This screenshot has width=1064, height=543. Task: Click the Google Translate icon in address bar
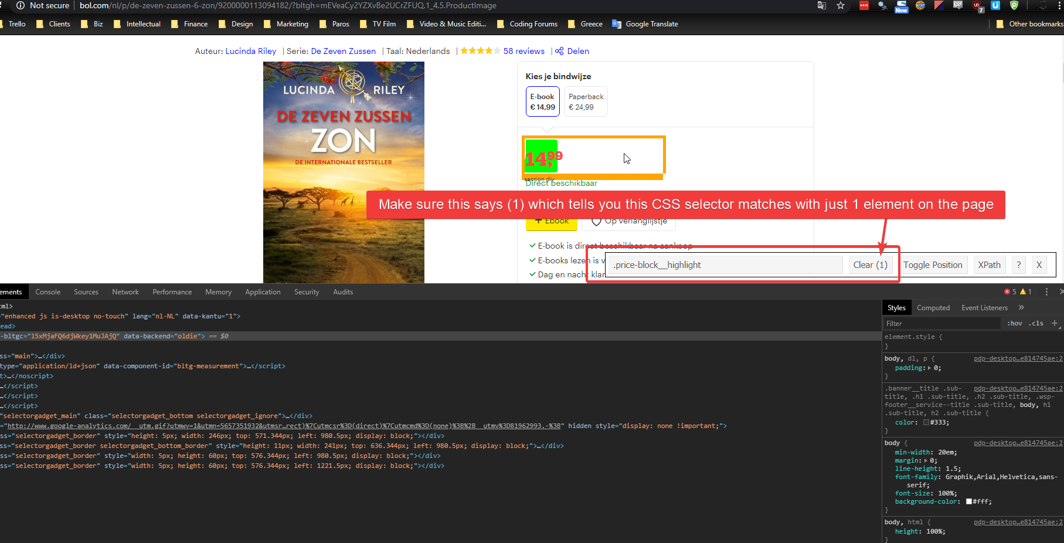coord(822,5)
